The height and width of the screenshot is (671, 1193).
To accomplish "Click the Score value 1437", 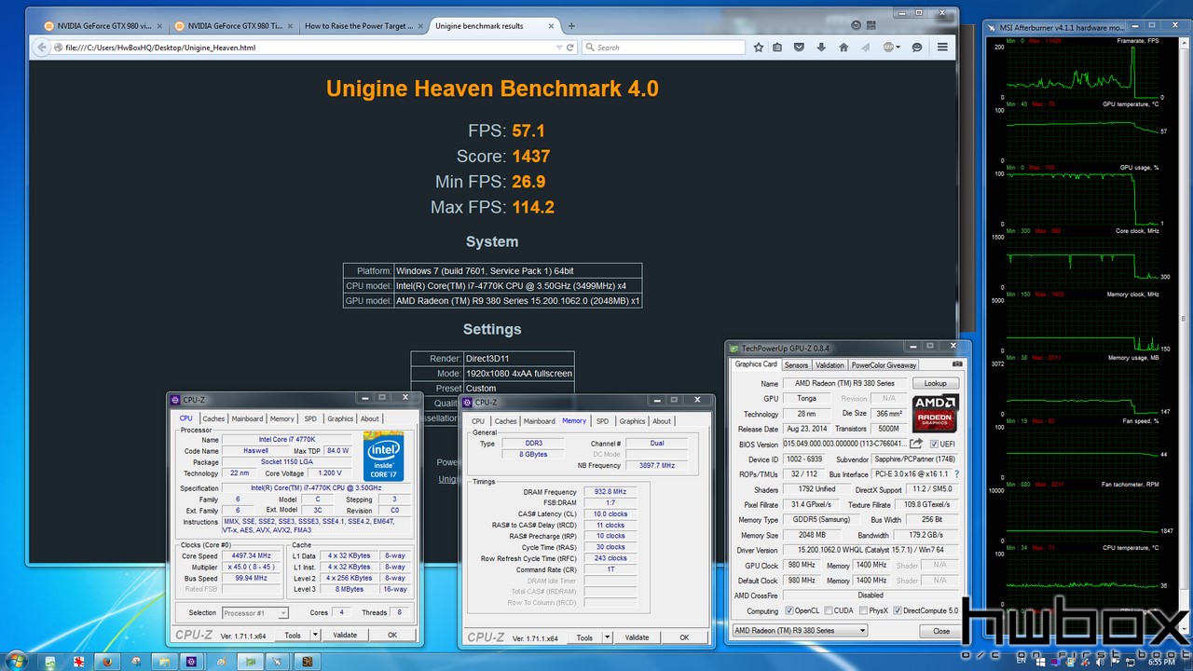I will point(531,157).
